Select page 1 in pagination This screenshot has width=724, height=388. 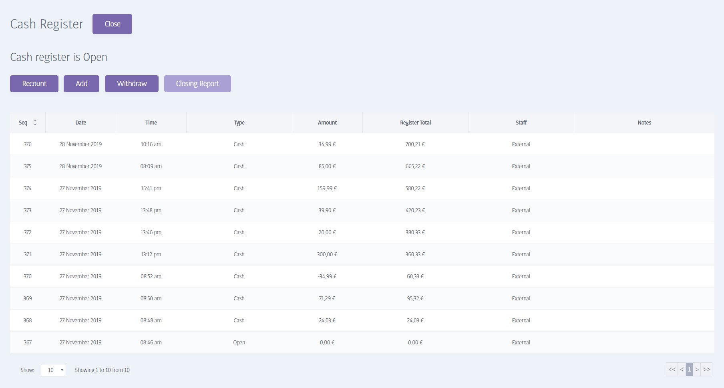coord(689,370)
